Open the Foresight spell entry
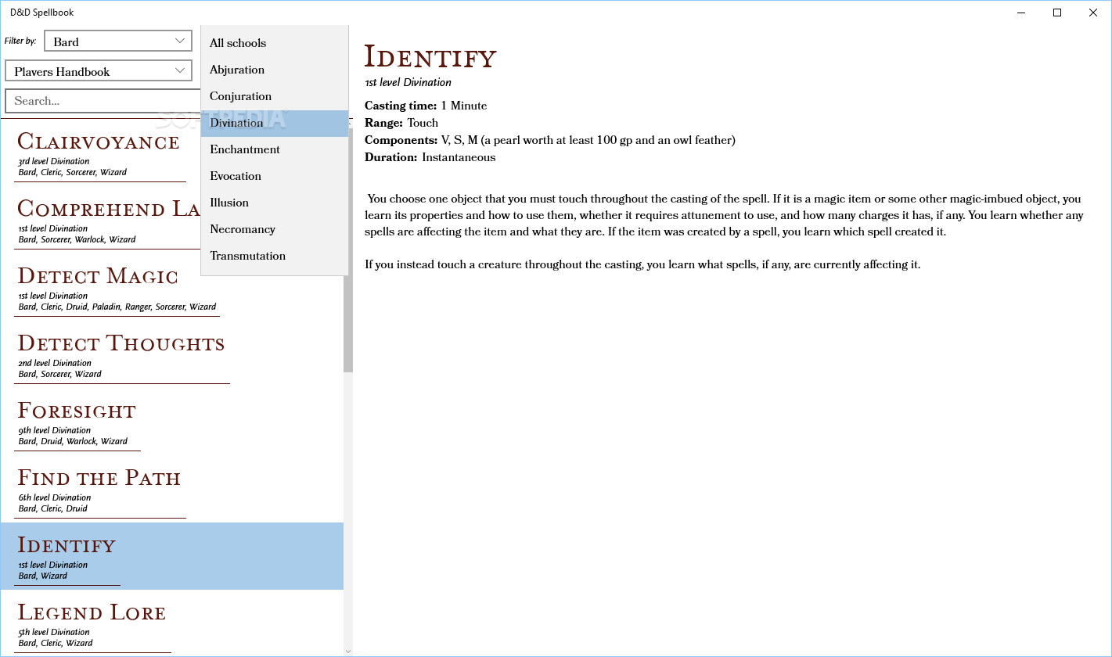 pyautogui.click(x=171, y=422)
